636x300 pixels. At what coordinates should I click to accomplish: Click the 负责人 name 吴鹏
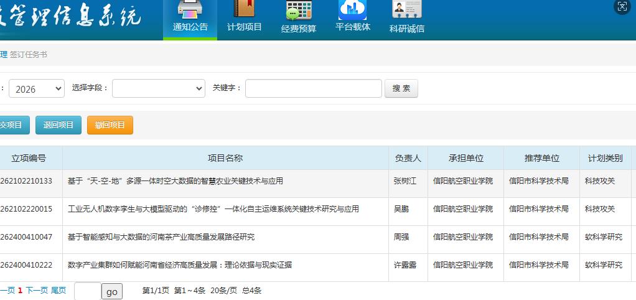click(401, 209)
